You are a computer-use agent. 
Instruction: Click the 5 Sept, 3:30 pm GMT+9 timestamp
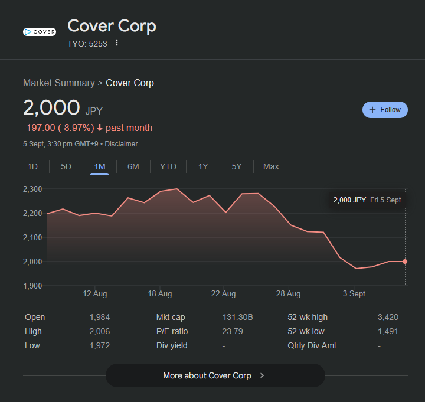(x=61, y=144)
